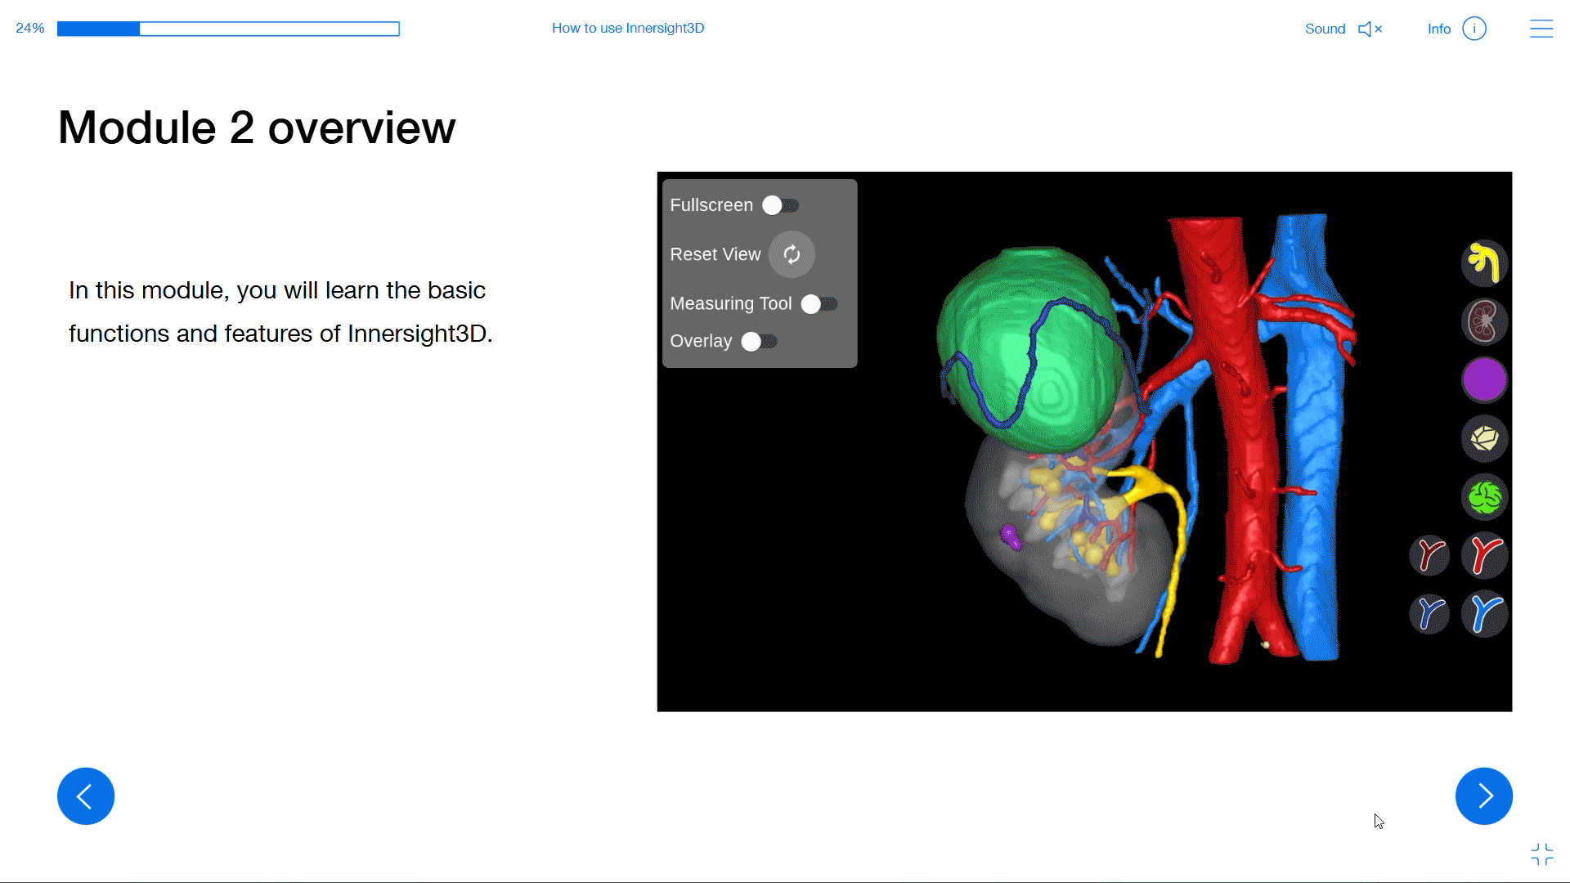Toggle the yellow ureter structure icon
1570x883 pixels.
point(1484,263)
